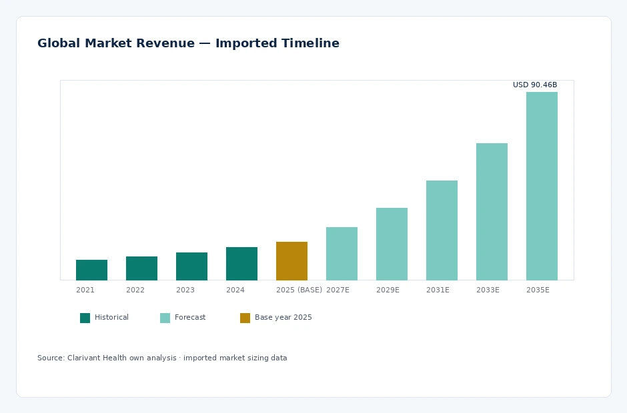Toggle the Base year 2025 legend label

pyautogui.click(x=283, y=318)
